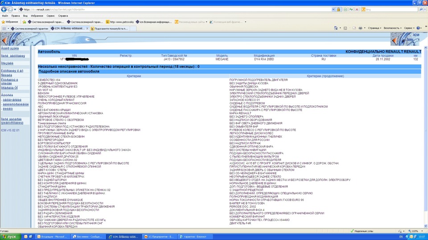Click the EN language indicator in tray

(x=401, y=237)
